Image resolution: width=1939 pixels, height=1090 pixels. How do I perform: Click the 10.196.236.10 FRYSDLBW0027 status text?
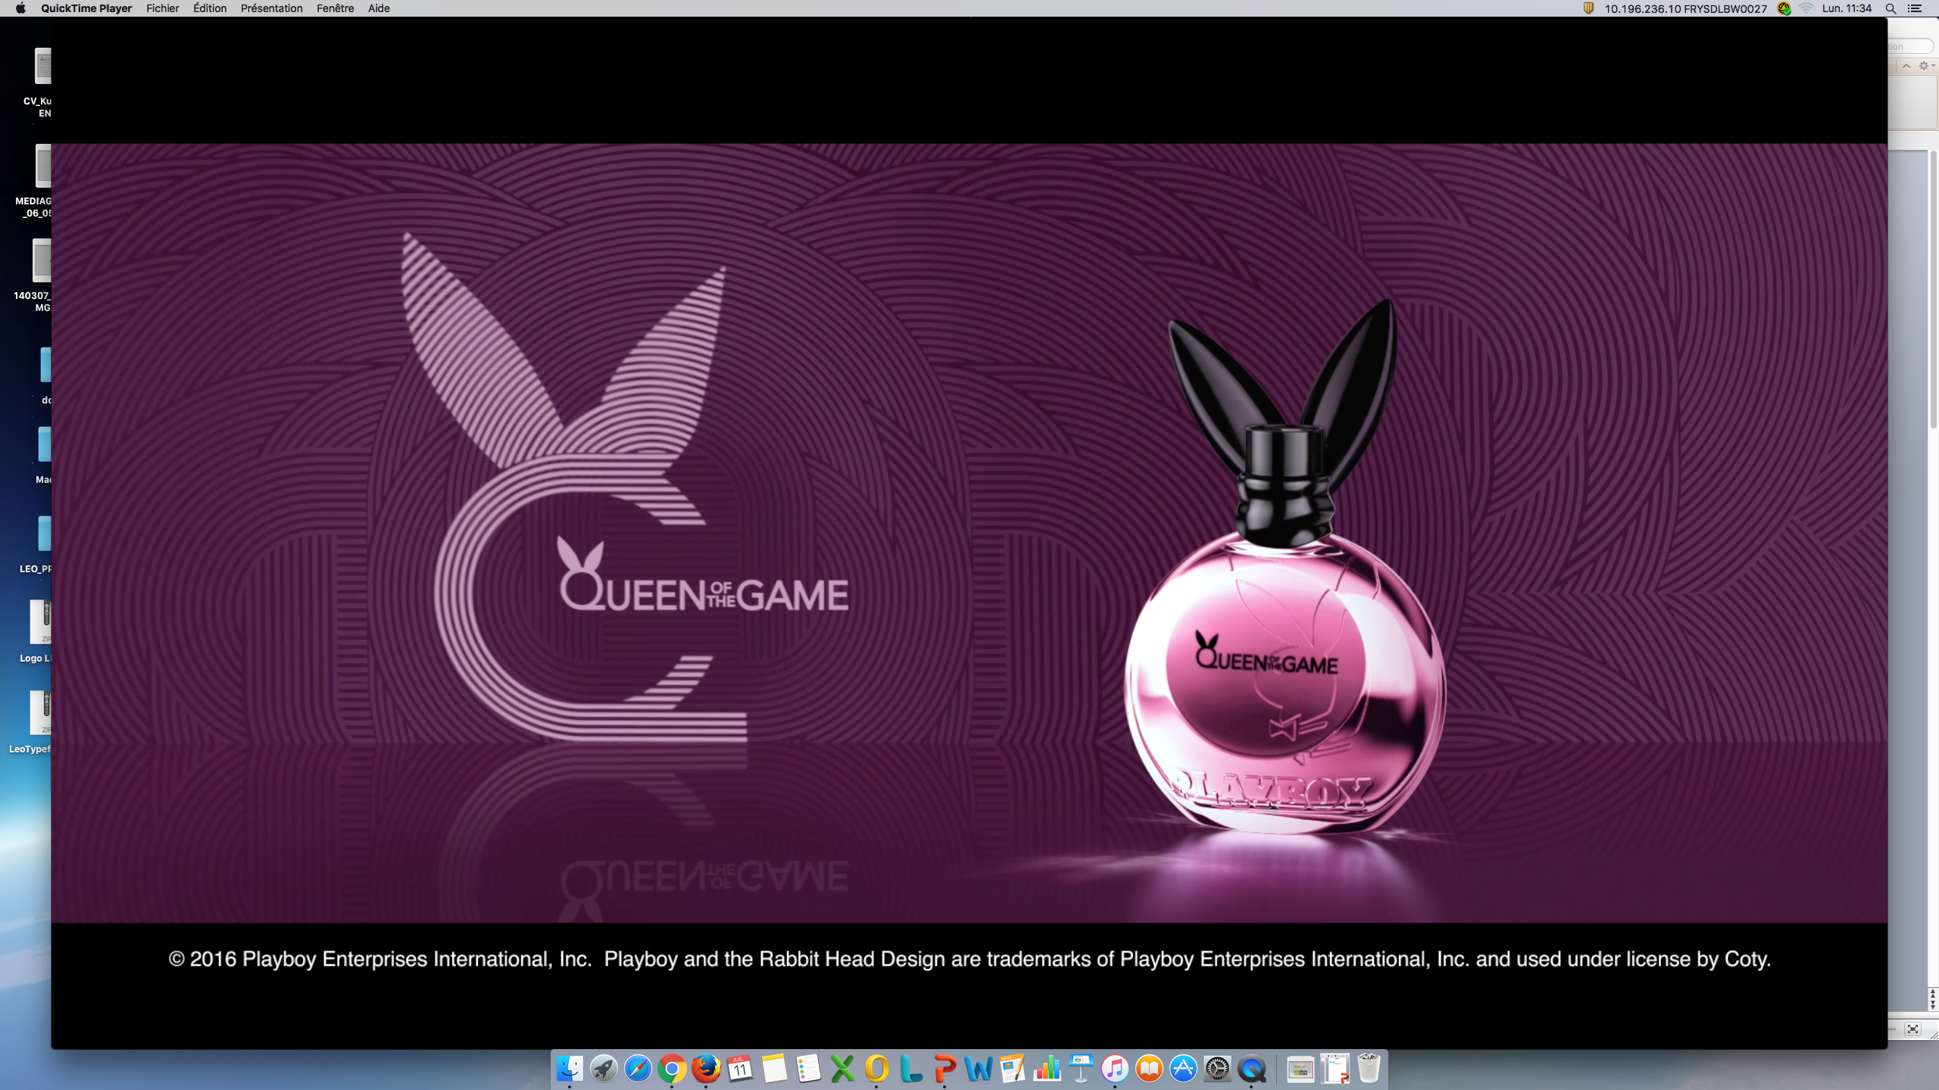coord(1685,8)
